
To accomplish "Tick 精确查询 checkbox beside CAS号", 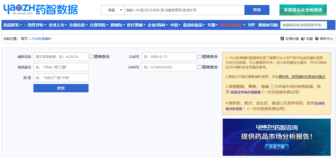I will [x=199, y=57].
